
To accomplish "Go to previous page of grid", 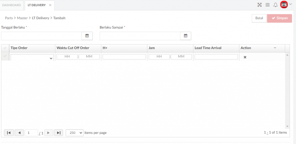I will (x=19, y=133).
